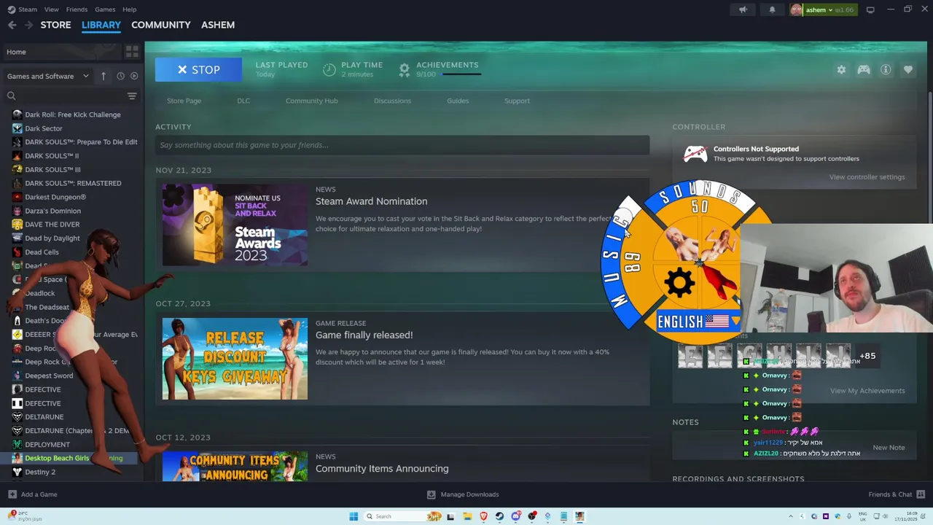The height and width of the screenshot is (525, 933).
Task: Click View controller settings
Action: [867, 176]
